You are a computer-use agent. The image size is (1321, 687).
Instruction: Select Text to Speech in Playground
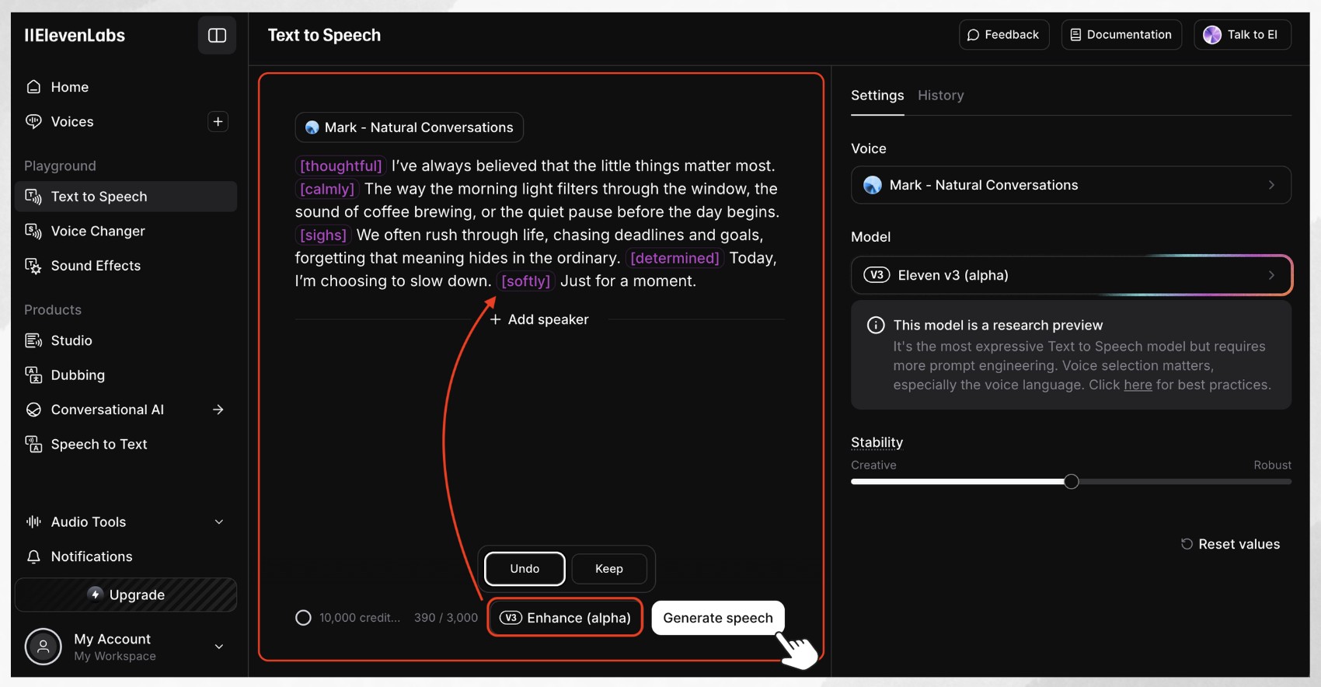(126, 197)
